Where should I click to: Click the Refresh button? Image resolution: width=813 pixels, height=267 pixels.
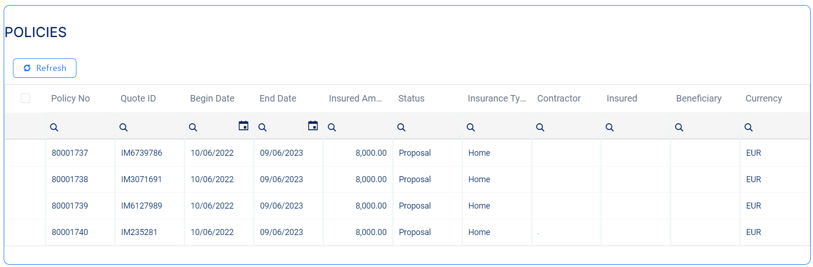pyautogui.click(x=44, y=68)
